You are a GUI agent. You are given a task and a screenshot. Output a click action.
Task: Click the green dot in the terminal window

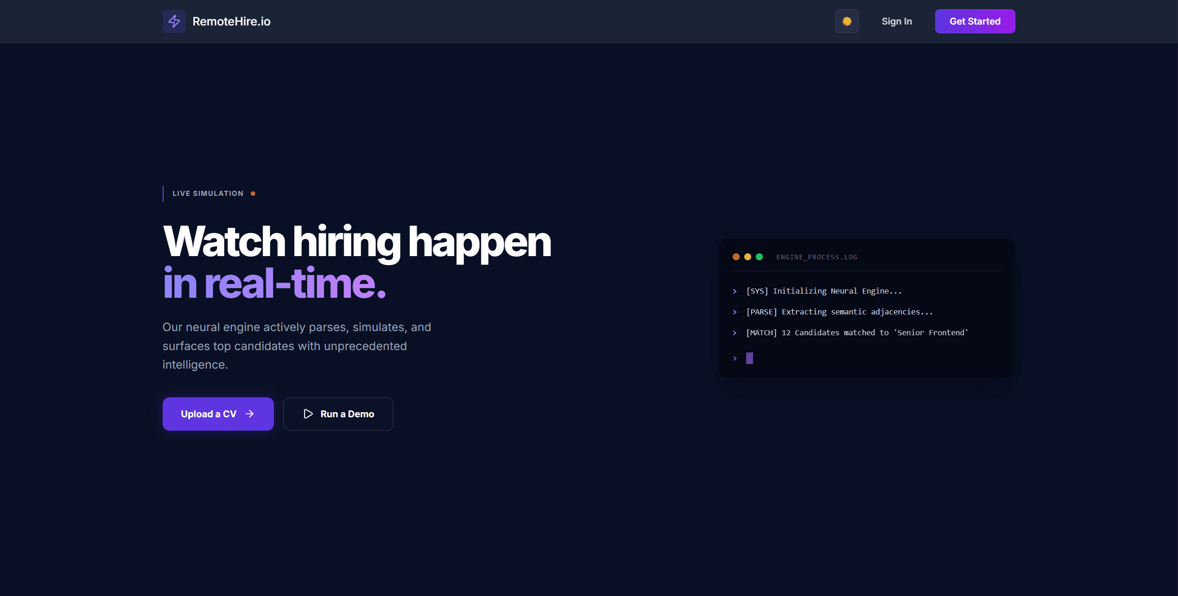point(759,257)
